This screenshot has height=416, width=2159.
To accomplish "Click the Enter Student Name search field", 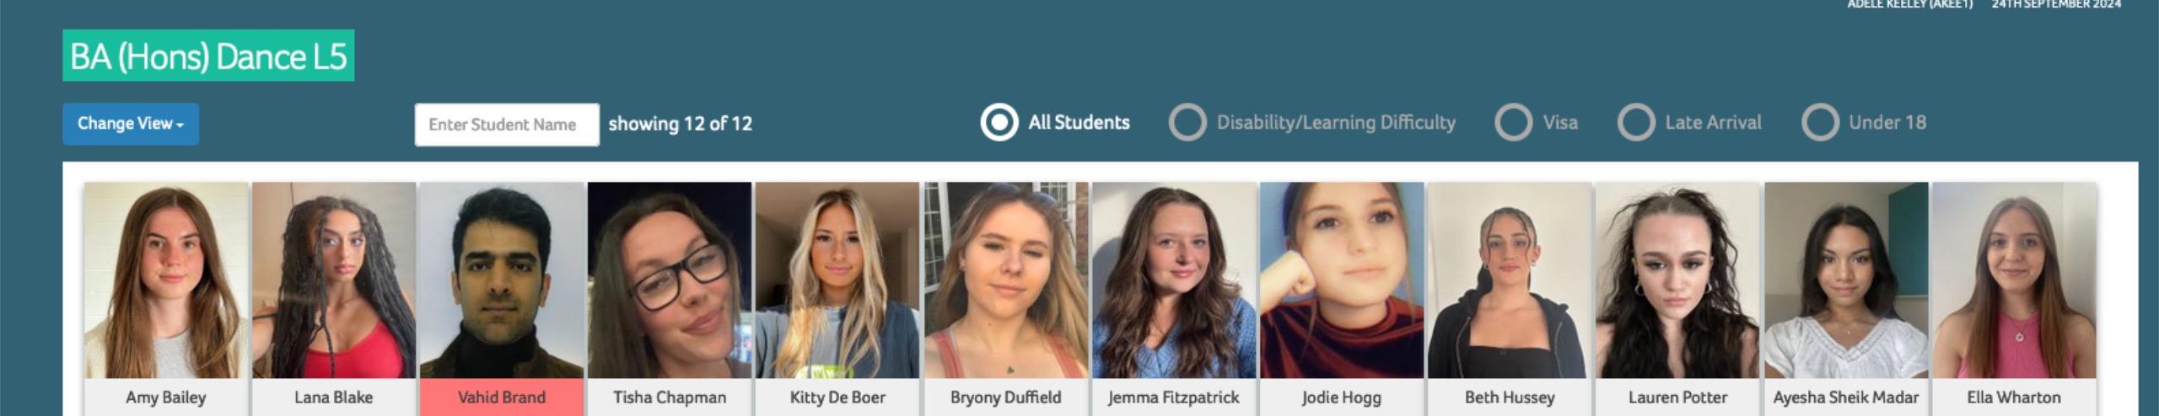I will pos(507,125).
